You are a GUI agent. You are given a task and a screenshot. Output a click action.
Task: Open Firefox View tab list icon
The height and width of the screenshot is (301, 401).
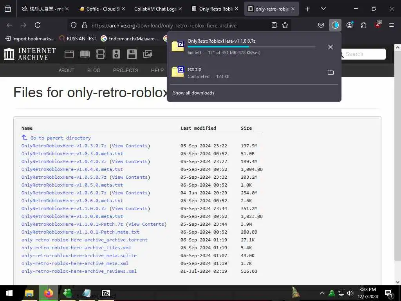pyautogui.click(x=8, y=9)
